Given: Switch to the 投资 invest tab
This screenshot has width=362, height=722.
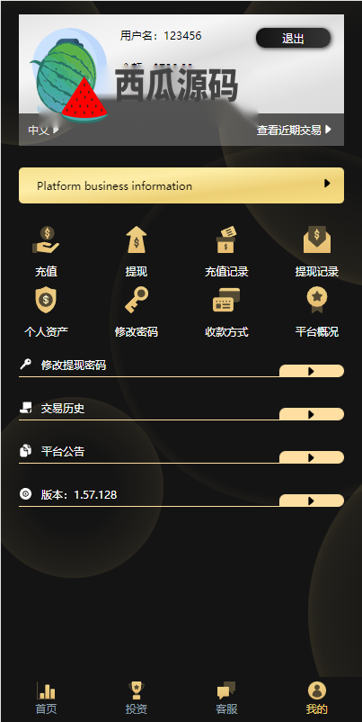Looking at the screenshot, I should click(x=137, y=698).
